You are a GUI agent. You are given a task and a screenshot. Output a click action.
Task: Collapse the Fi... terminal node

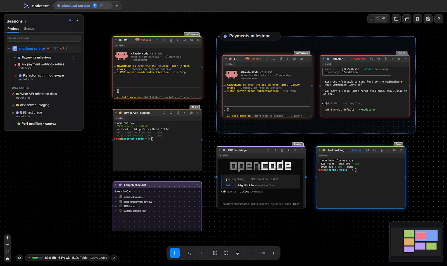(226, 59)
